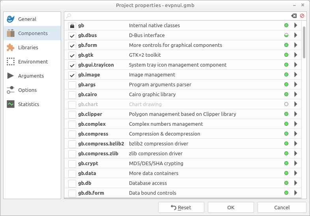Open the Arguments section
This screenshot has width=310, height=216.
[31, 76]
